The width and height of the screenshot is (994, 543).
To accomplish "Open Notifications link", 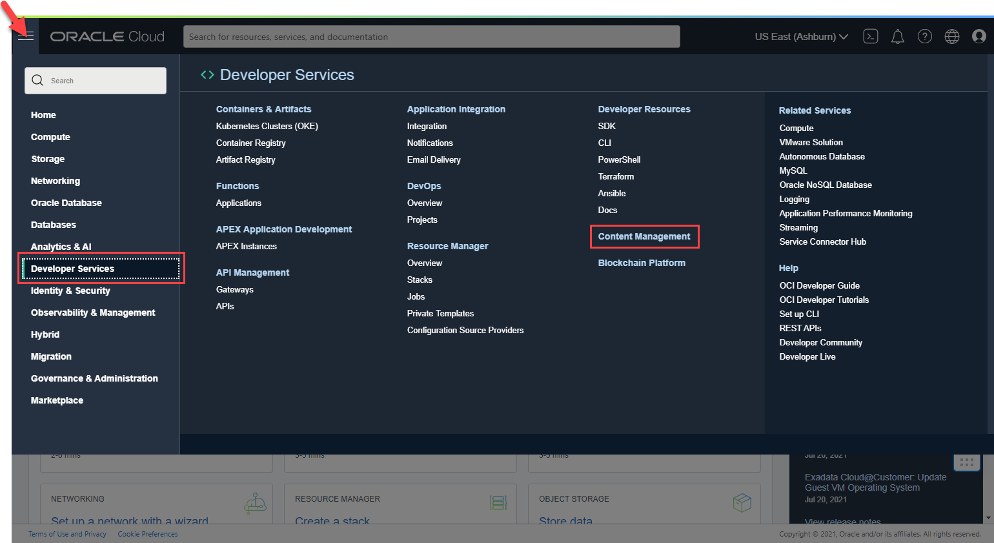I will pos(430,143).
